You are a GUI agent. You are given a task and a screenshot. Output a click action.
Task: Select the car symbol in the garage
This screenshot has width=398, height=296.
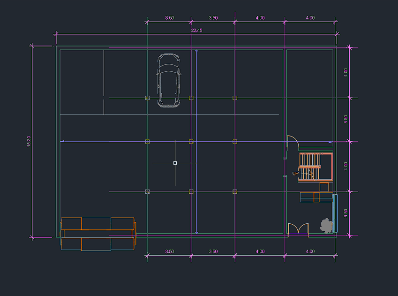click(x=168, y=80)
